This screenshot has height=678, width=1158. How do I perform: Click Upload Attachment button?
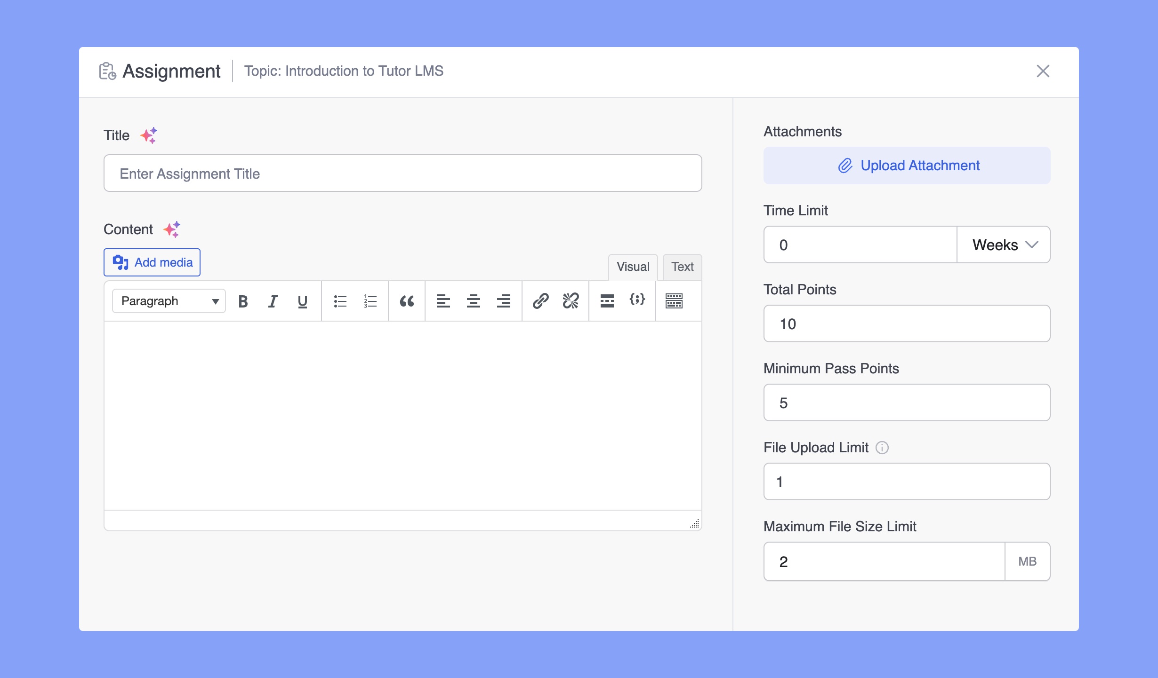(x=907, y=165)
